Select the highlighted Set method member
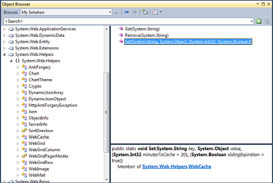 click(188, 42)
